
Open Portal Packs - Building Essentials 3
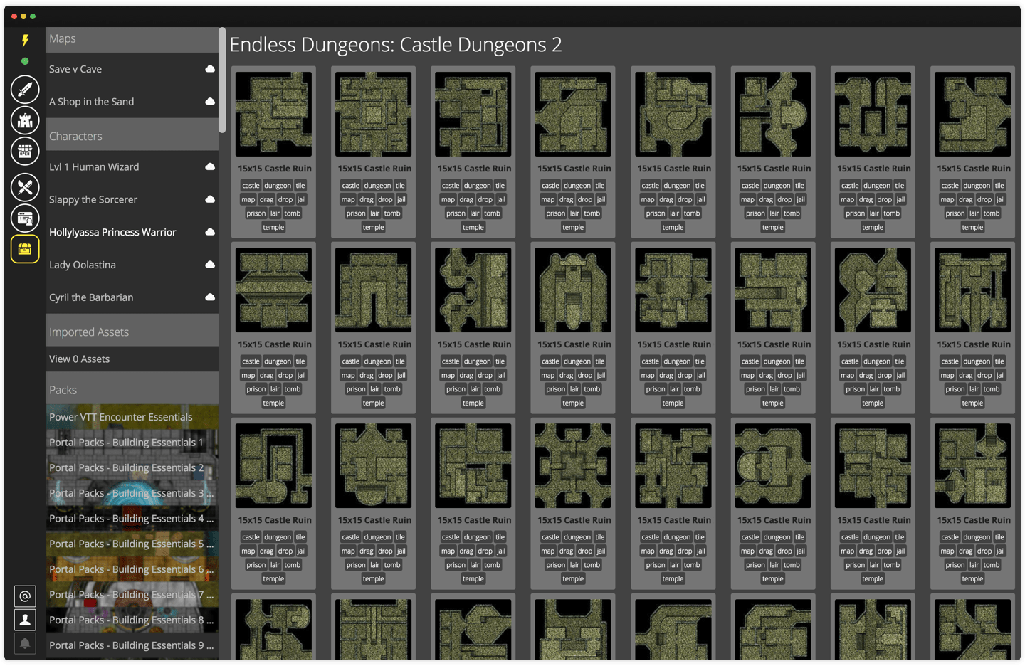click(x=132, y=493)
